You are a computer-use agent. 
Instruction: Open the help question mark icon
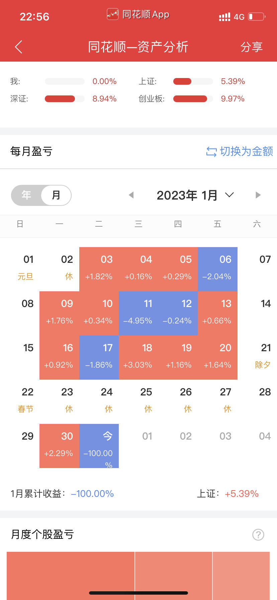click(x=258, y=535)
